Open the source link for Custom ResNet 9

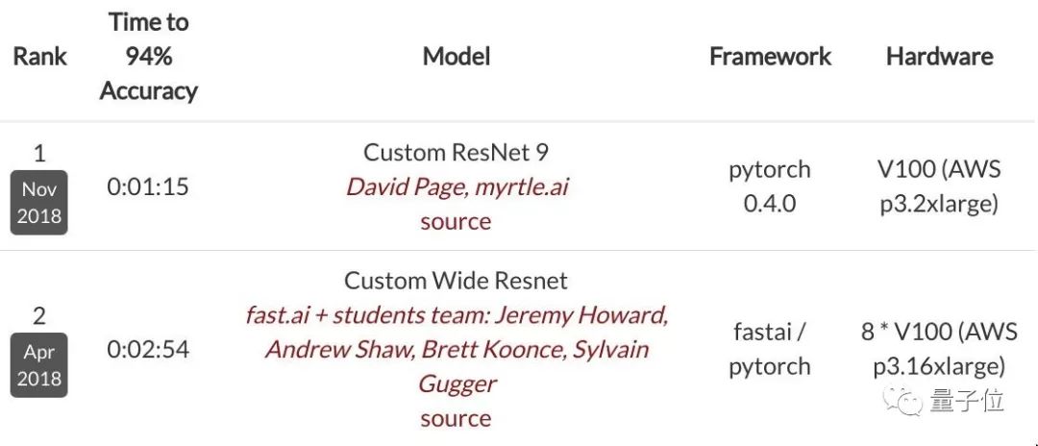pos(456,221)
